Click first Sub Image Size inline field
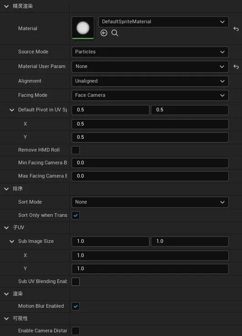Viewport: 242px width, 336px height. tap(110, 241)
